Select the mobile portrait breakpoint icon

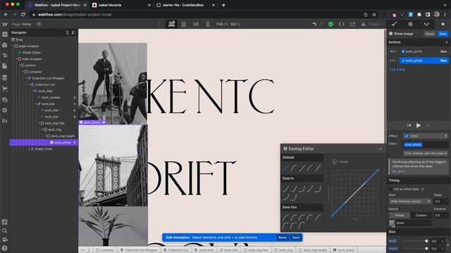click(208, 24)
